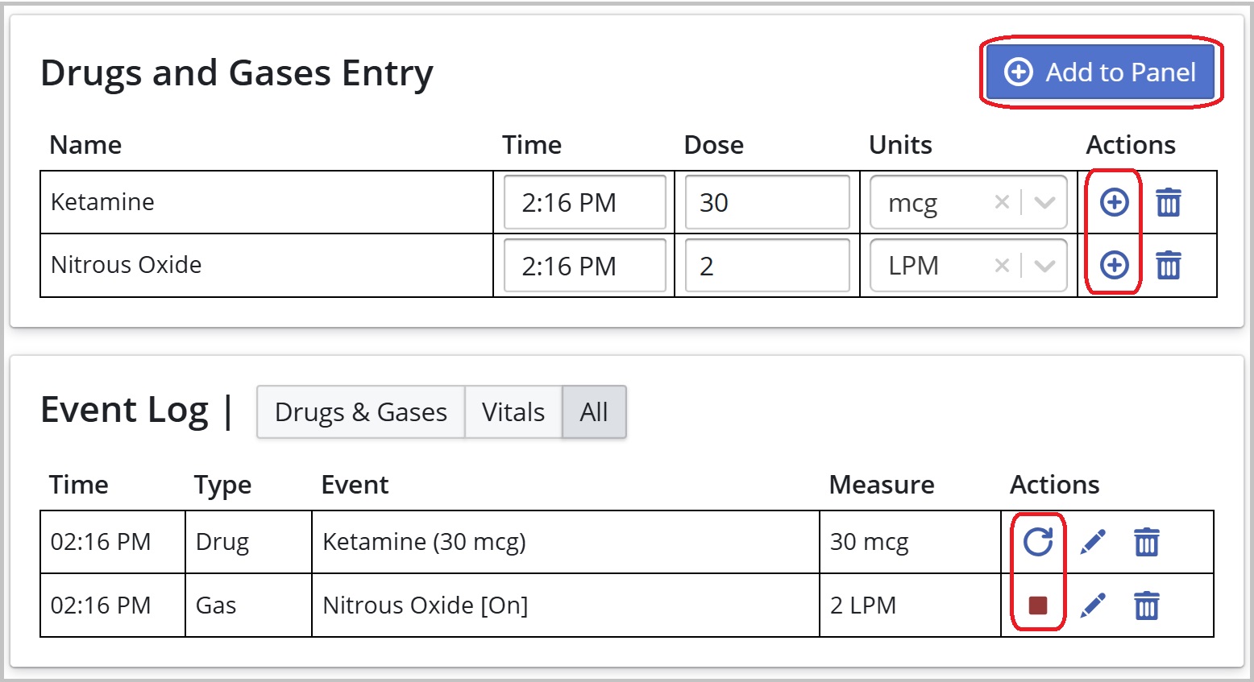Expand the LPM units dropdown
Viewport: 1254px width, 682px height.
coord(1044,265)
